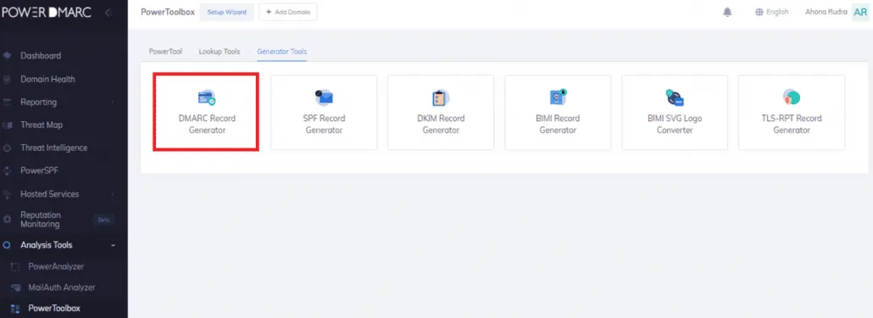The height and width of the screenshot is (318, 873).
Task: Click the PowerToolbox sidebar icon
Action: pos(15,309)
